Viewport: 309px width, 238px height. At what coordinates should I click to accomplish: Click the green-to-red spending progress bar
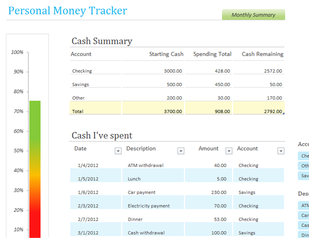(35, 169)
